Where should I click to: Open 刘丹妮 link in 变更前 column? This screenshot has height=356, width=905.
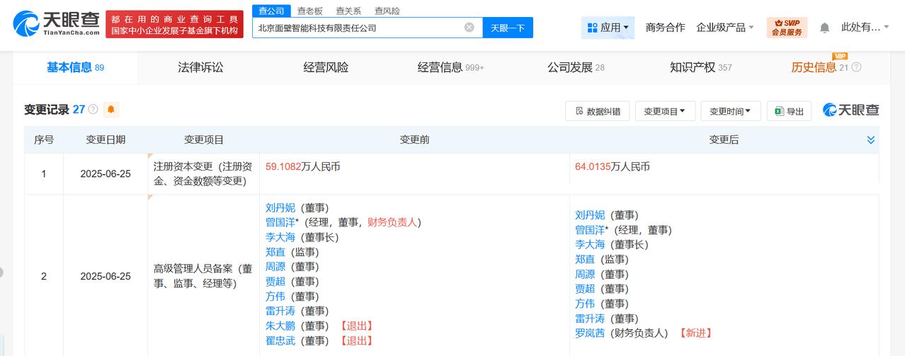[x=280, y=207]
